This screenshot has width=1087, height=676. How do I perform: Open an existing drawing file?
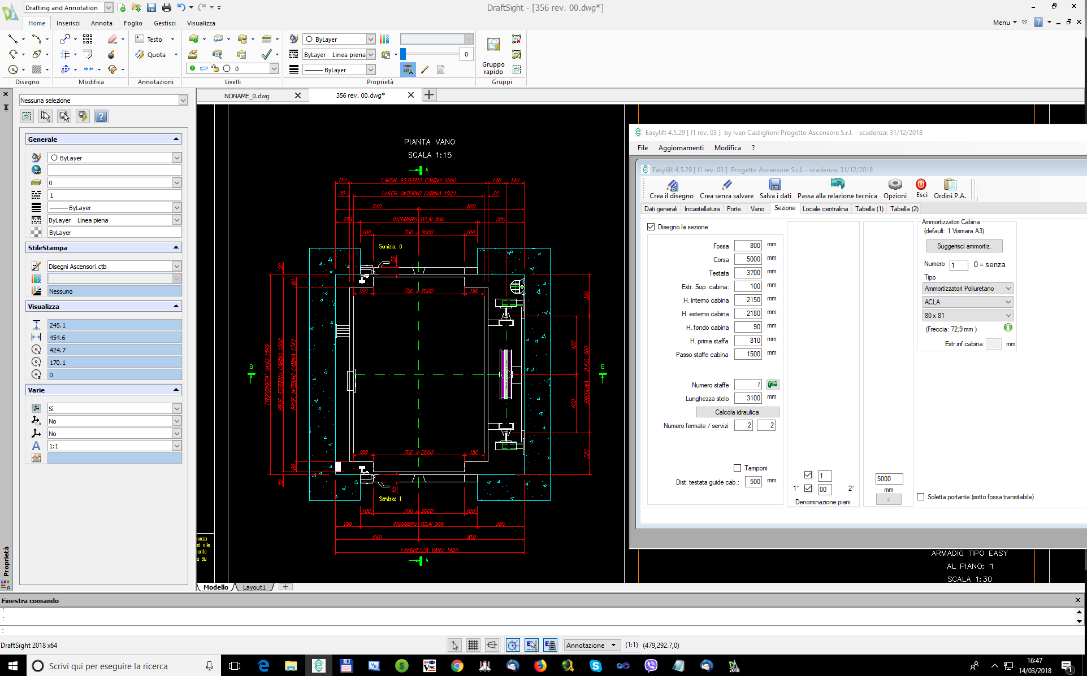136,7
